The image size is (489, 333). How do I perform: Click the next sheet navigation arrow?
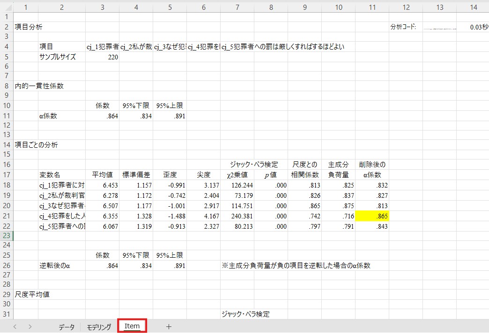(x=30, y=327)
